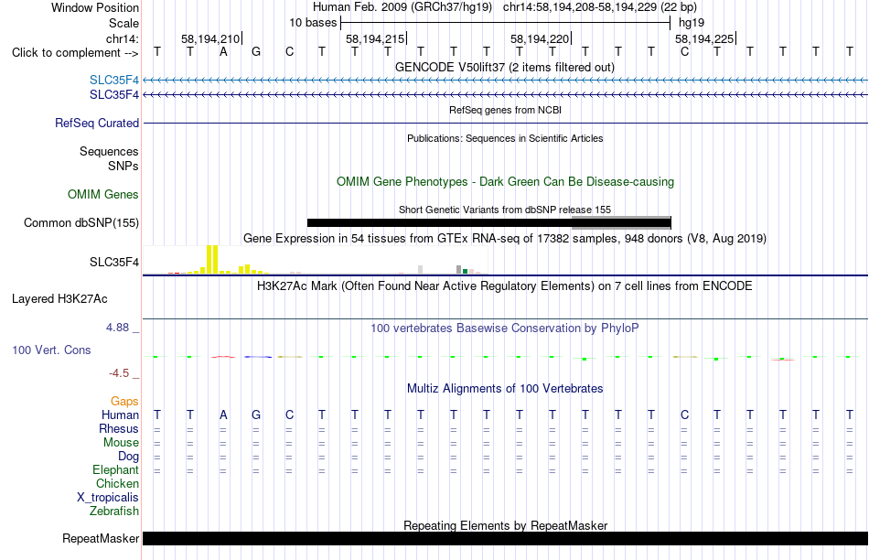Image resolution: width=869 pixels, height=560 pixels.
Task: Open the H3K27Ac Mark ENCODE track title
Action: tap(505, 286)
